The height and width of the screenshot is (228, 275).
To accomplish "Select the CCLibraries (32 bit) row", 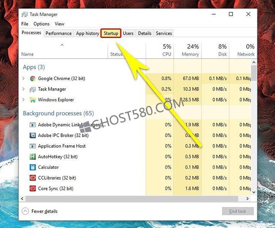I will pyautogui.click(x=135, y=178).
